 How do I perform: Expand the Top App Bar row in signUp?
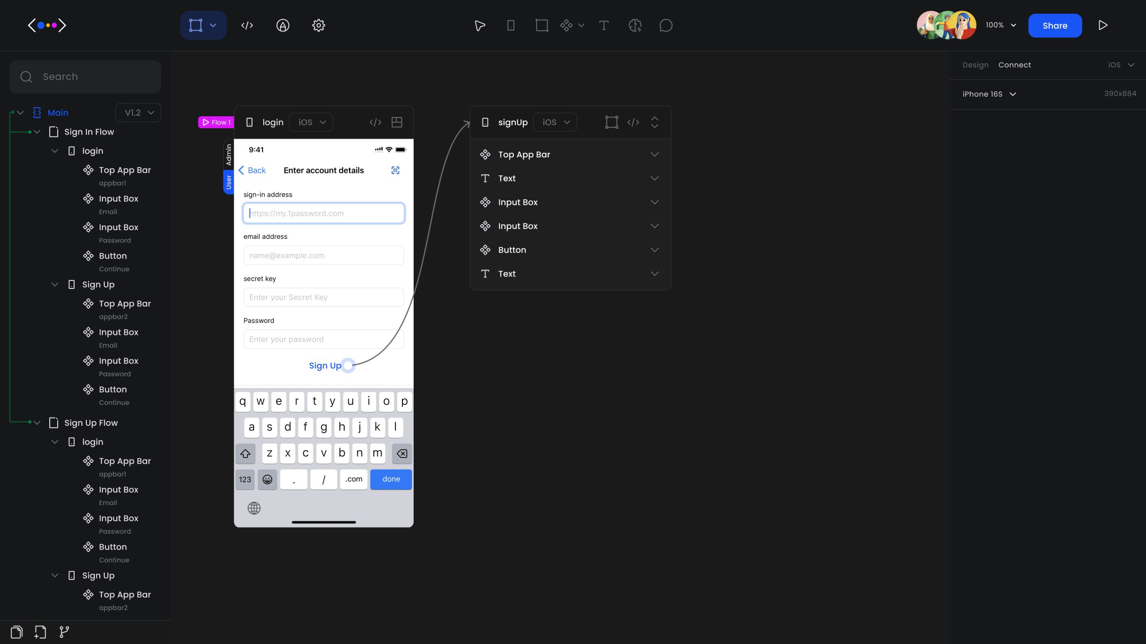pyautogui.click(x=654, y=154)
